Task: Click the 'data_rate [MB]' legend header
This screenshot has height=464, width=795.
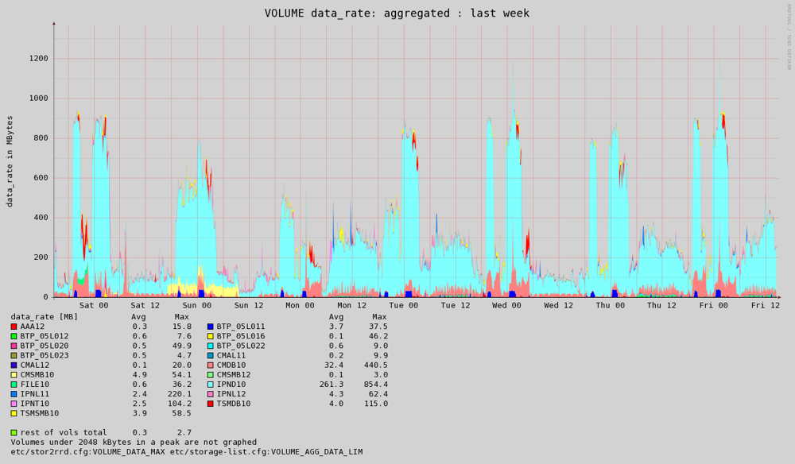Action: pos(44,317)
